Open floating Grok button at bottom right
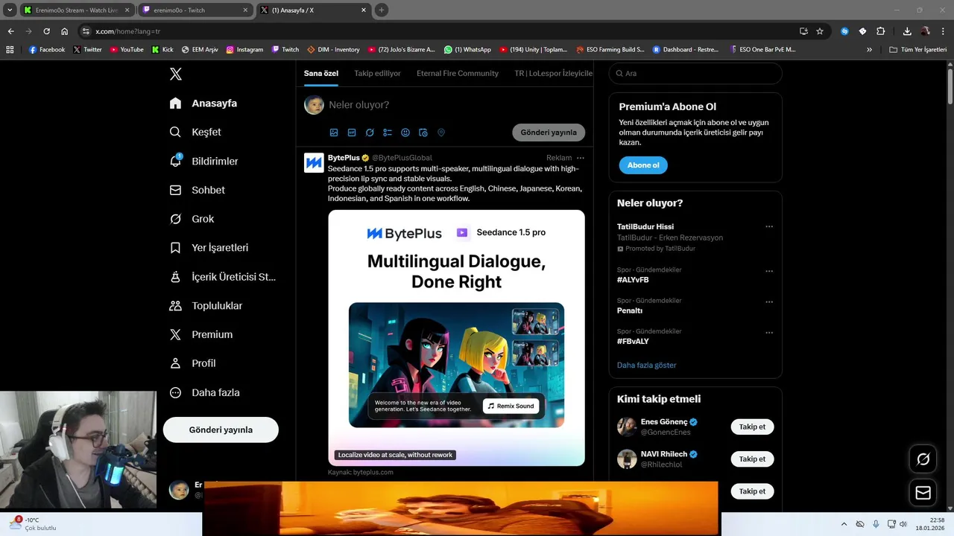The height and width of the screenshot is (536, 954). 923,459
